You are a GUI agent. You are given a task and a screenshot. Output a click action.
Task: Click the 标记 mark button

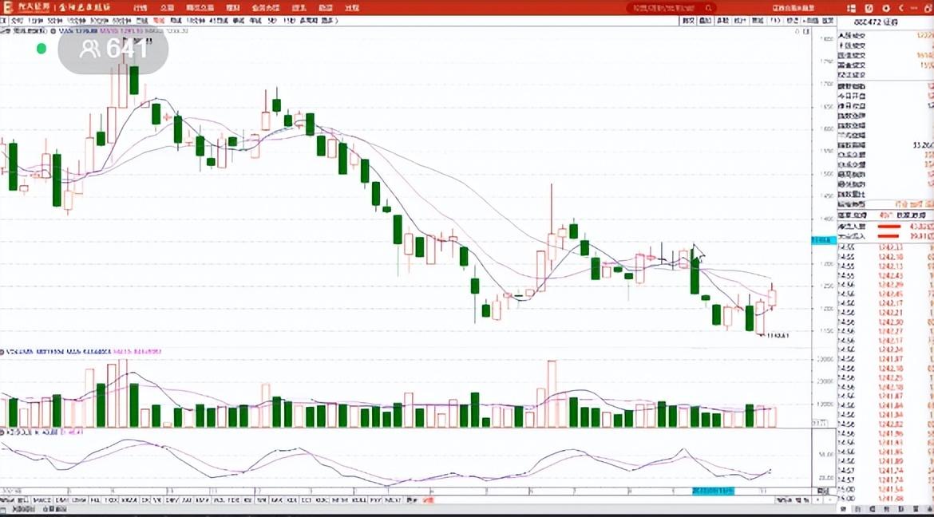793,20
